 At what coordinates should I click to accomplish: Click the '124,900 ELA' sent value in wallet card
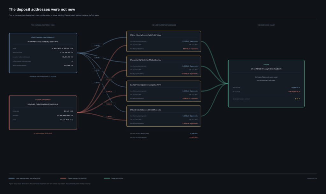click(69, 65)
